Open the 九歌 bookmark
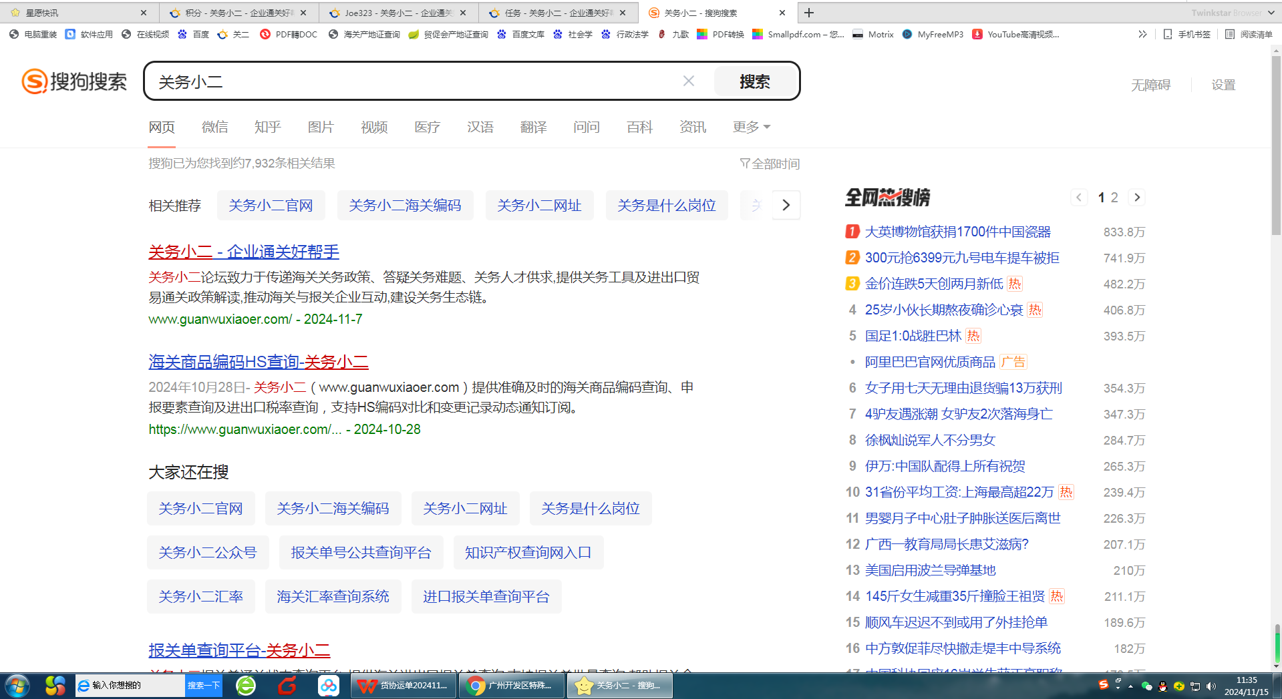The image size is (1282, 699). (x=673, y=34)
